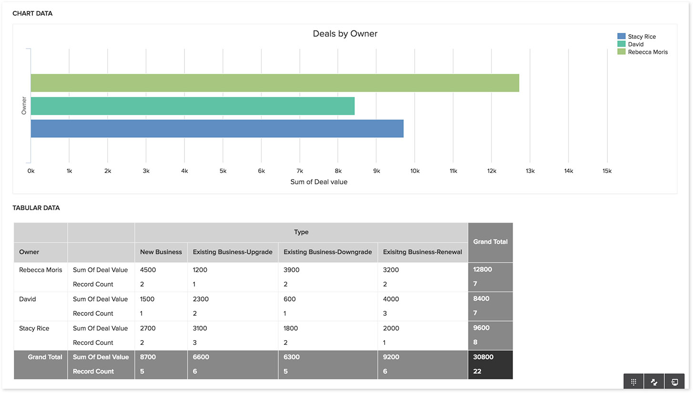
Task: Click the light green Rebecca Moris bar
Action: click(x=275, y=83)
